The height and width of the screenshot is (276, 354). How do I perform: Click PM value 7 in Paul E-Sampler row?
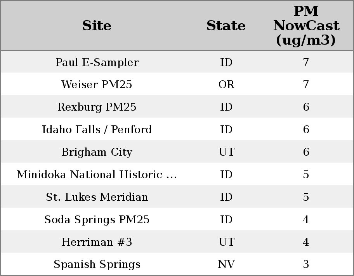click(306, 62)
